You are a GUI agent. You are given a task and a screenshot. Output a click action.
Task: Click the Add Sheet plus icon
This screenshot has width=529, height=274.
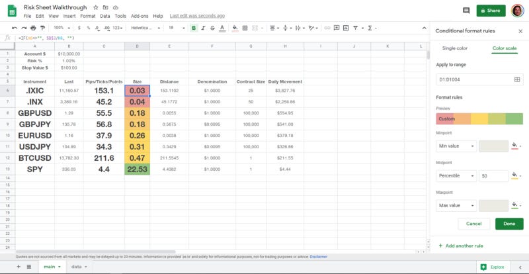[x=19, y=267]
